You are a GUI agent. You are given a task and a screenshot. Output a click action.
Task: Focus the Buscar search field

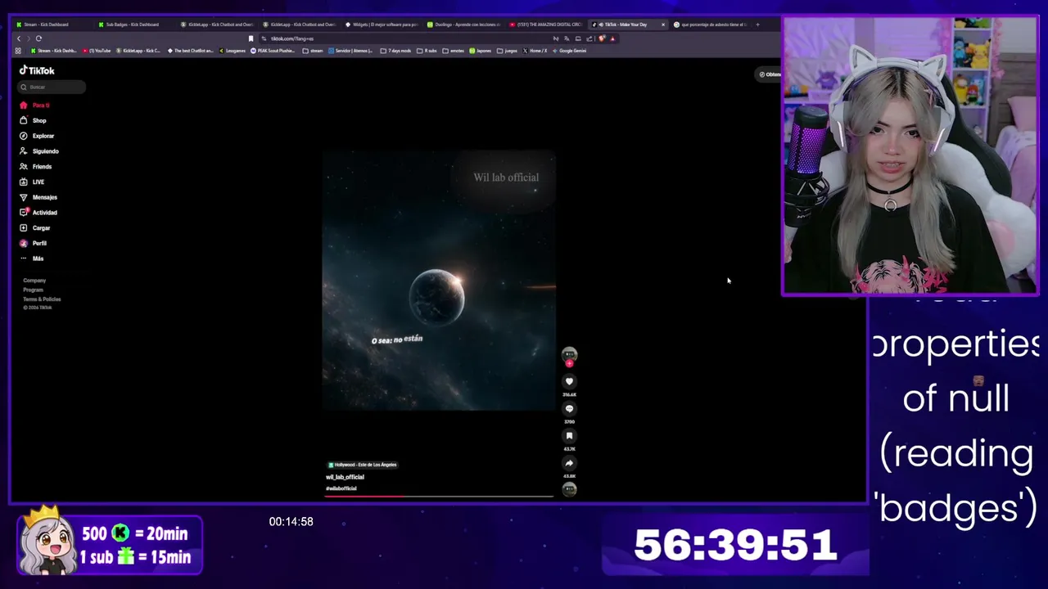coord(52,87)
